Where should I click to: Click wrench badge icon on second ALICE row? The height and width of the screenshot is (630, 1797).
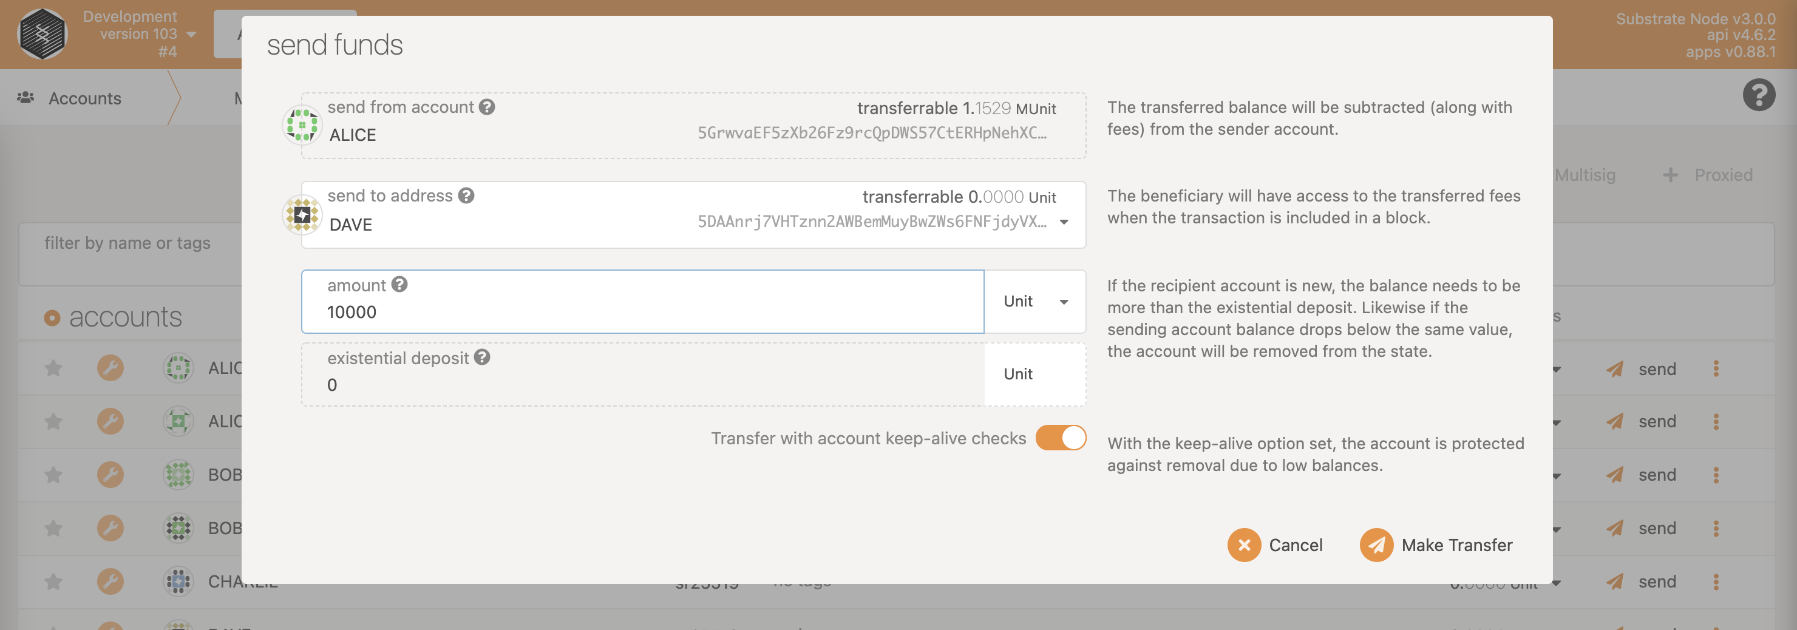pyautogui.click(x=110, y=421)
